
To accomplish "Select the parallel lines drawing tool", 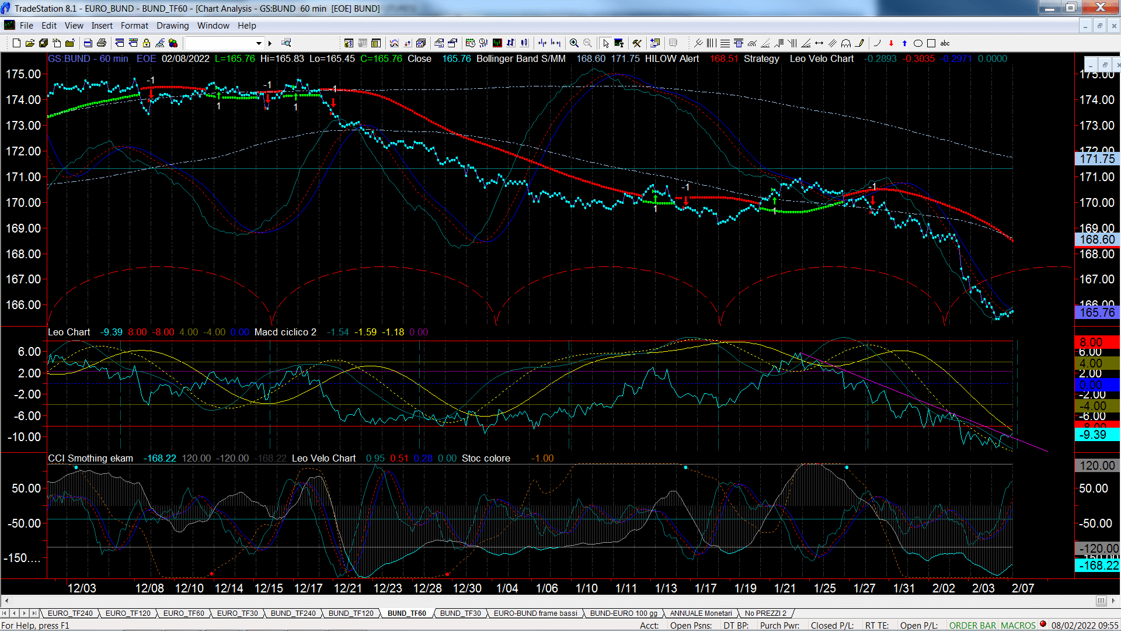I will (833, 43).
